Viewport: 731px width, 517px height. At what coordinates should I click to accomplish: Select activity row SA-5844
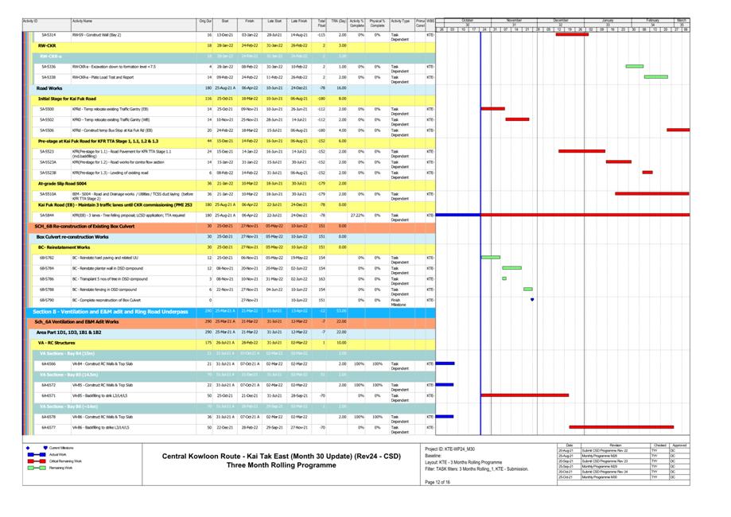point(48,215)
